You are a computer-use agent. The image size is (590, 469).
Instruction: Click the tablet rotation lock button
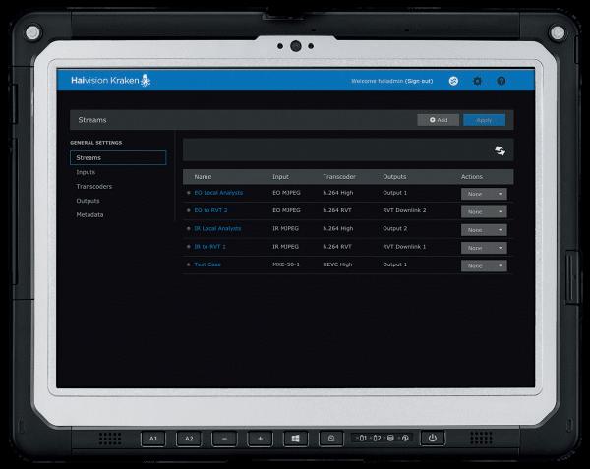click(x=331, y=439)
